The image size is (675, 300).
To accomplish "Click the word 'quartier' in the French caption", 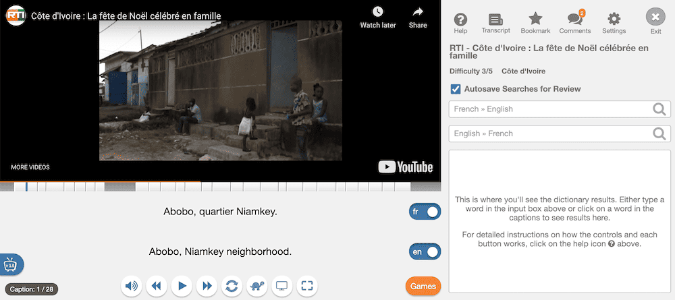I will tap(217, 212).
